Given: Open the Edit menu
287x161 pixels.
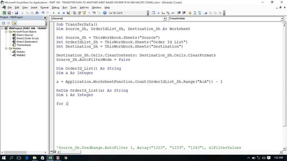Looking at the screenshot, I should click(17, 8).
